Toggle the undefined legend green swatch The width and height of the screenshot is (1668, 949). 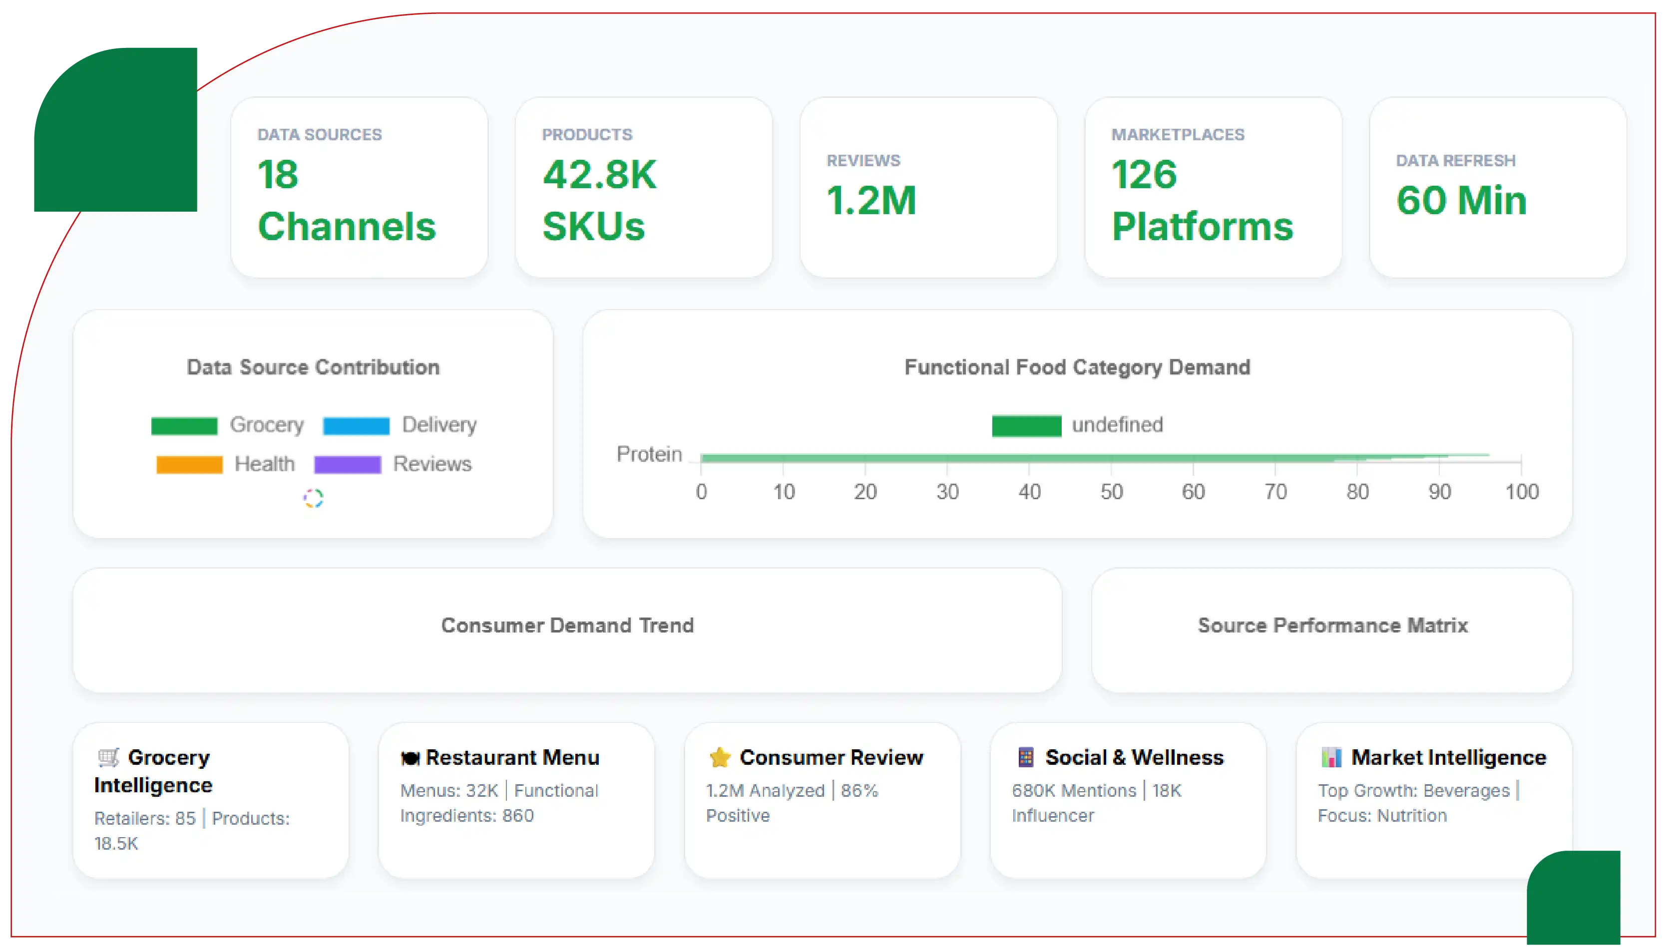click(x=1026, y=426)
